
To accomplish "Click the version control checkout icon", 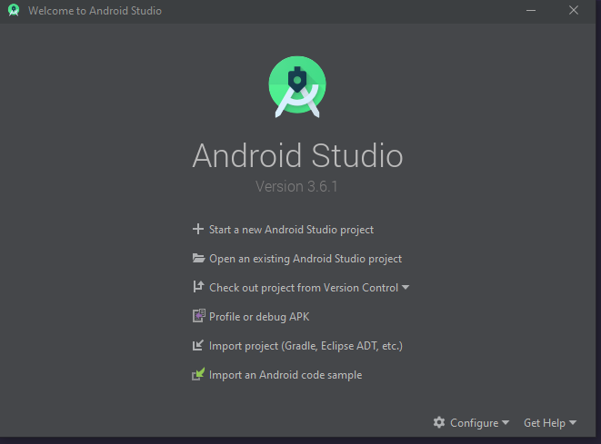I will click(x=198, y=287).
